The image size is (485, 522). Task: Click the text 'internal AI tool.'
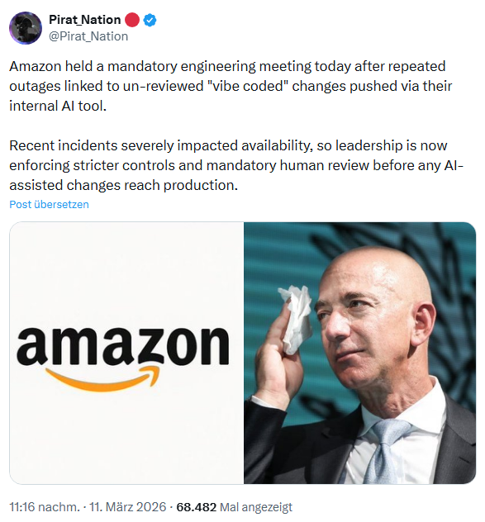tap(58, 107)
